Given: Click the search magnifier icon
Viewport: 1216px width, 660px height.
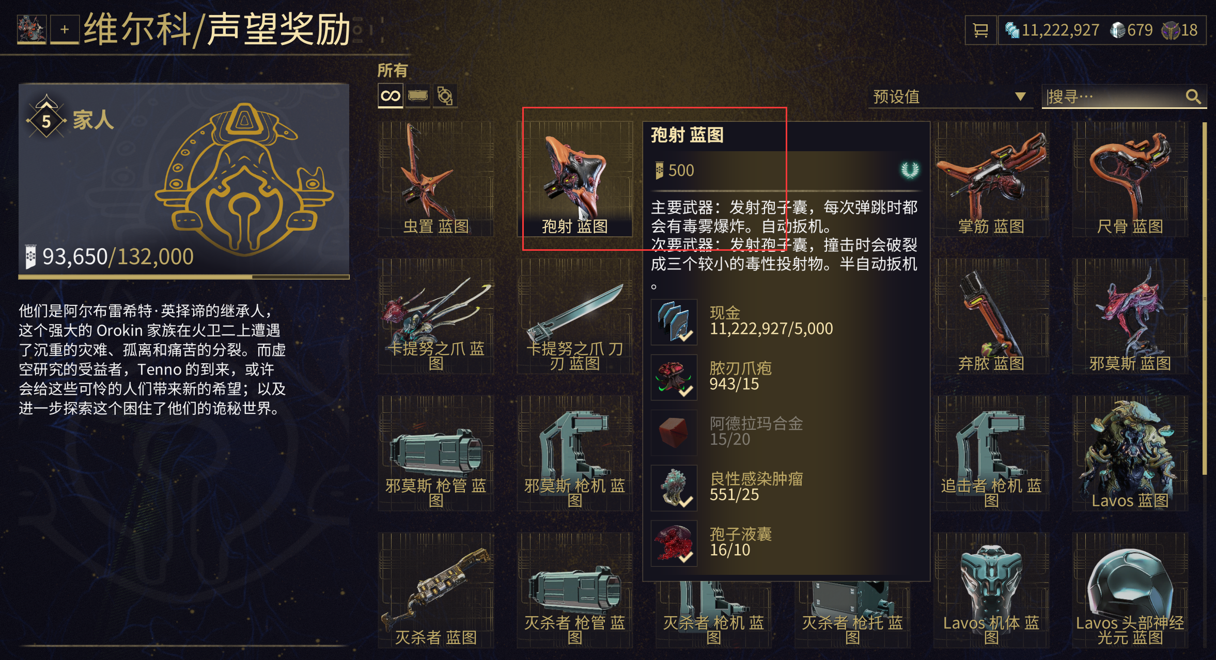Looking at the screenshot, I should [x=1193, y=96].
